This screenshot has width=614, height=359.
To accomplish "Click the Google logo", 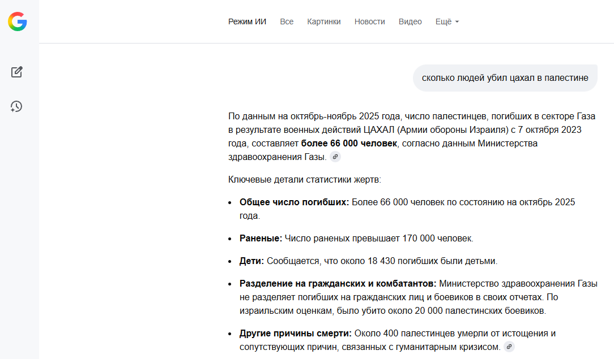I will coord(17,21).
